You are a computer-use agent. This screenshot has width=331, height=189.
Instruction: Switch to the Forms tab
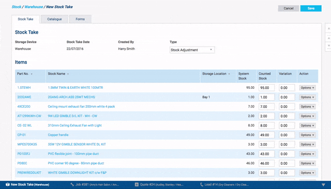[80, 19]
